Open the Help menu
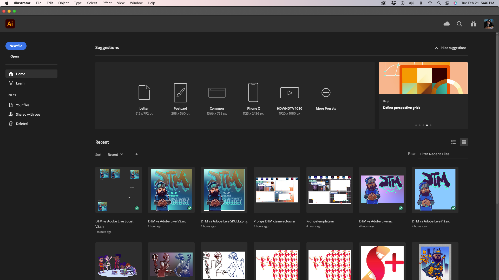The height and width of the screenshot is (280, 499). tap(152, 3)
